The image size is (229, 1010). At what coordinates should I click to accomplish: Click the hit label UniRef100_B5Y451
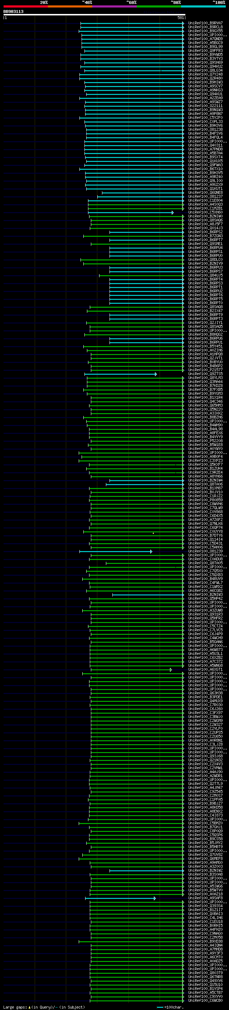click(205, 346)
